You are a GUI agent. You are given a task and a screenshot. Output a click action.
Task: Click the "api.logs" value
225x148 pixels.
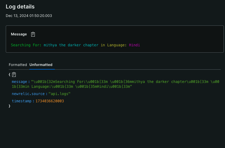(x=59, y=94)
